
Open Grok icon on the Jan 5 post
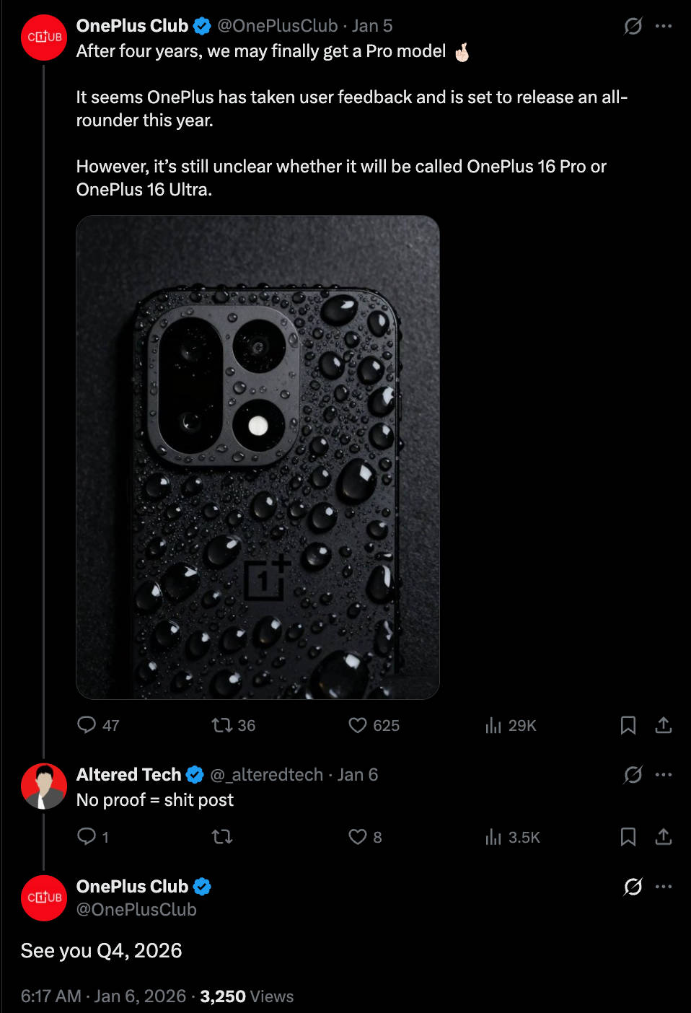tap(633, 27)
